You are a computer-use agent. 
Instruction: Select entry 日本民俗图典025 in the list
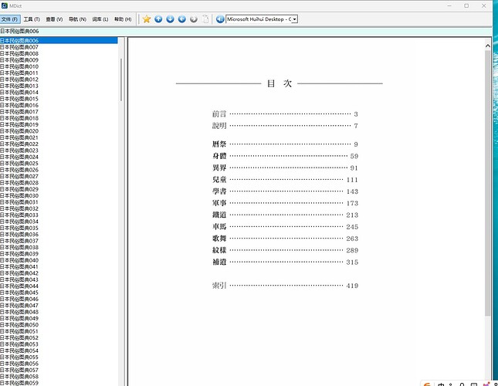tap(59, 163)
